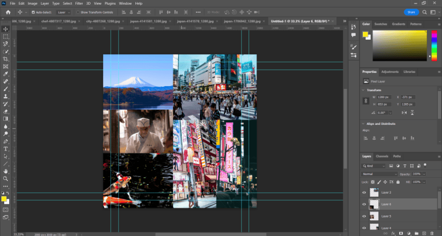Open the Image menu
The width and height of the screenshot is (442, 236).
[x=33, y=3]
